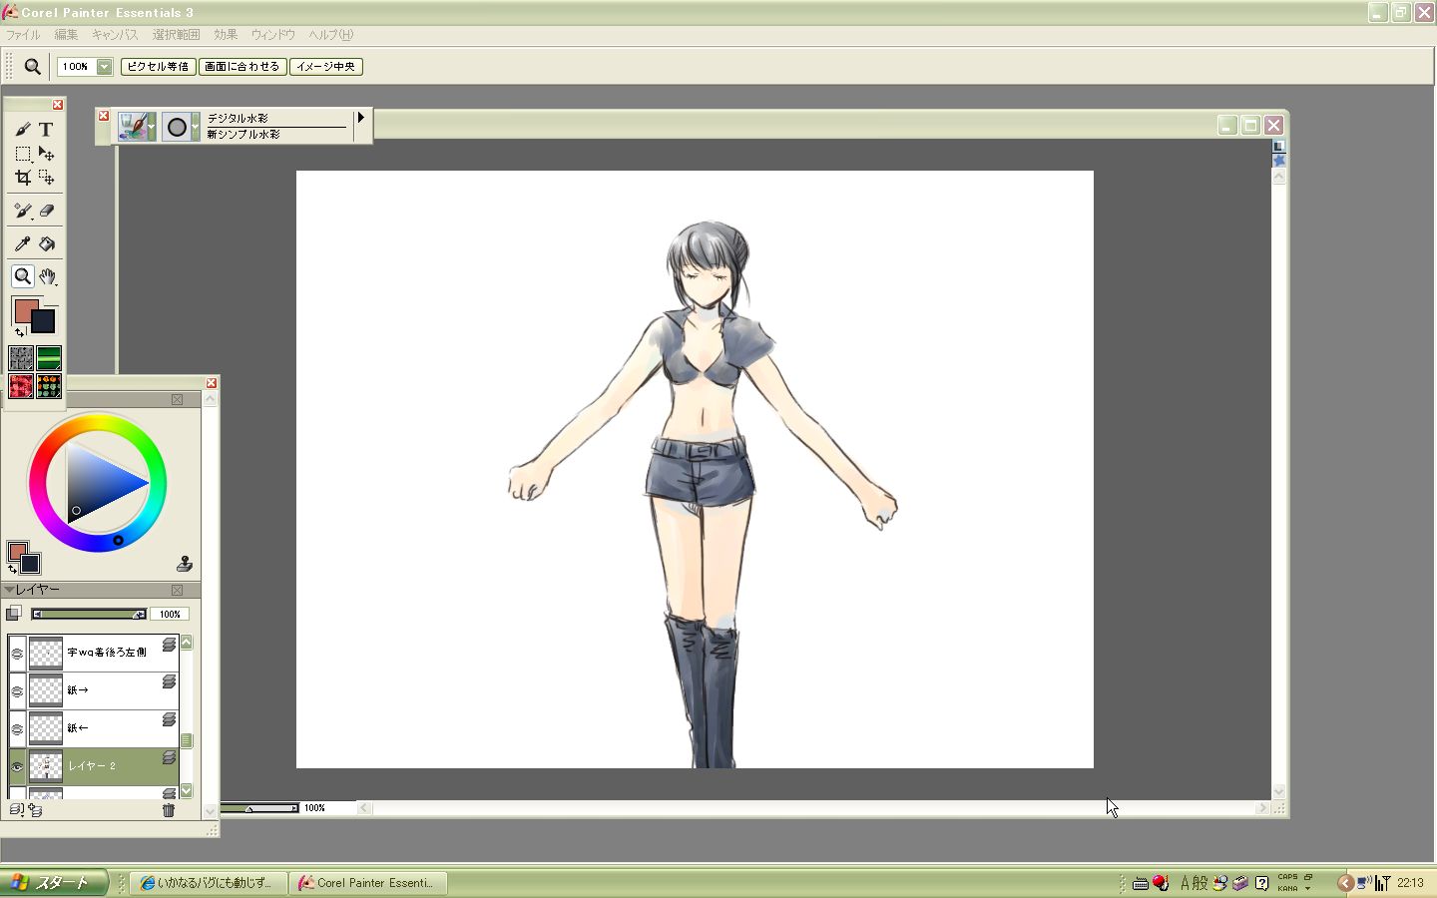
Task: Toggle visibility of 紙→ layer
Action: [17, 690]
